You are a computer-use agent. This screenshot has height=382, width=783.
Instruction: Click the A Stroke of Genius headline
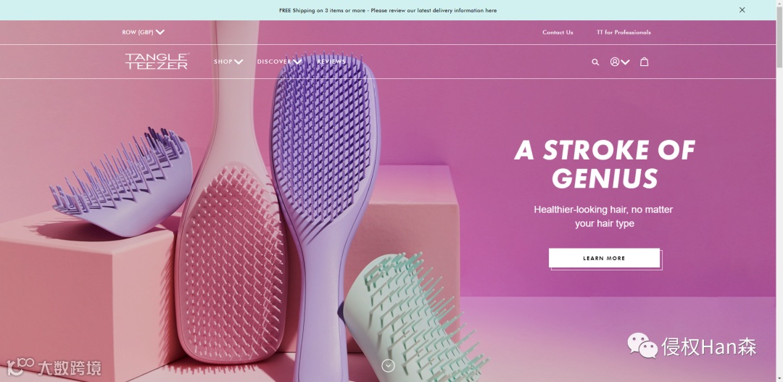[604, 164]
